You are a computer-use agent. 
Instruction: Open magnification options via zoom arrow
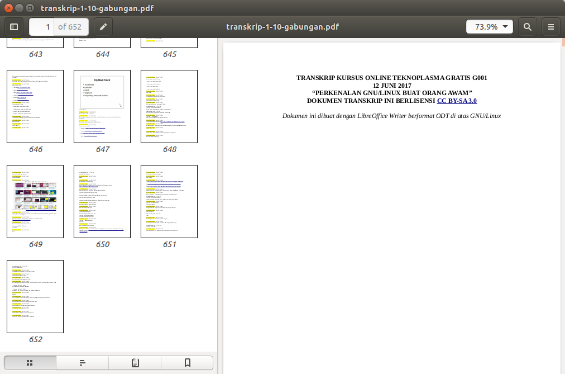[505, 26]
